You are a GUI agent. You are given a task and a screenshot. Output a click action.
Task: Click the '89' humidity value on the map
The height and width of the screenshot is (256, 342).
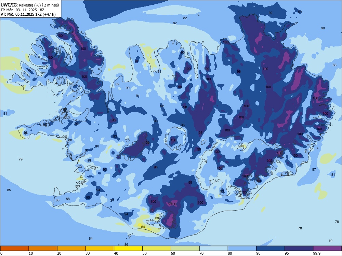(117, 84)
